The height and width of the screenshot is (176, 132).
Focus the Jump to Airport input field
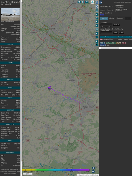(x=106, y=32)
